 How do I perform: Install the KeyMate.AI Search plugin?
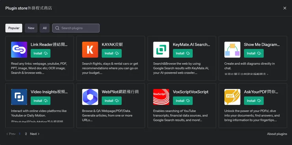(x=183, y=53)
